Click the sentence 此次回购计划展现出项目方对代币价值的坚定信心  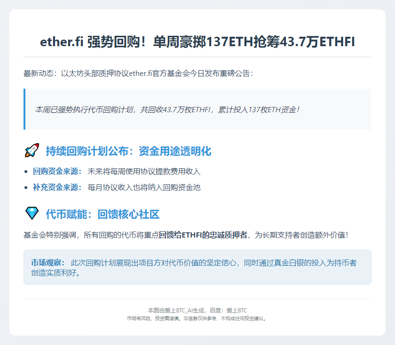(x=153, y=263)
